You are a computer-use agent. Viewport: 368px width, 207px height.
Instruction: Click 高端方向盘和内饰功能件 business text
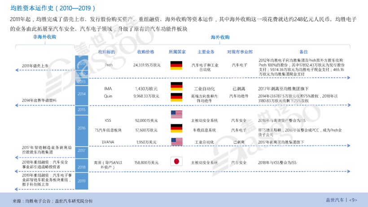tap(204, 98)
